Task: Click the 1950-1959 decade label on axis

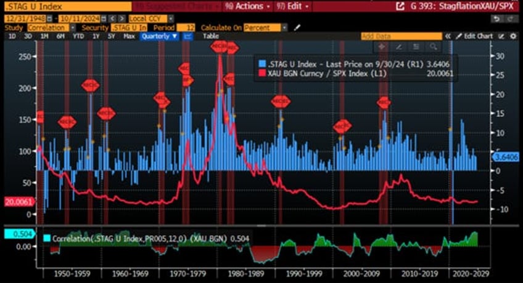Action: click(x=72, y=274)
